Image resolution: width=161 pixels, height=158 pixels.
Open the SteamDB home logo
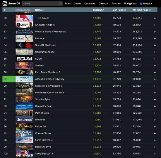point(11,4)
